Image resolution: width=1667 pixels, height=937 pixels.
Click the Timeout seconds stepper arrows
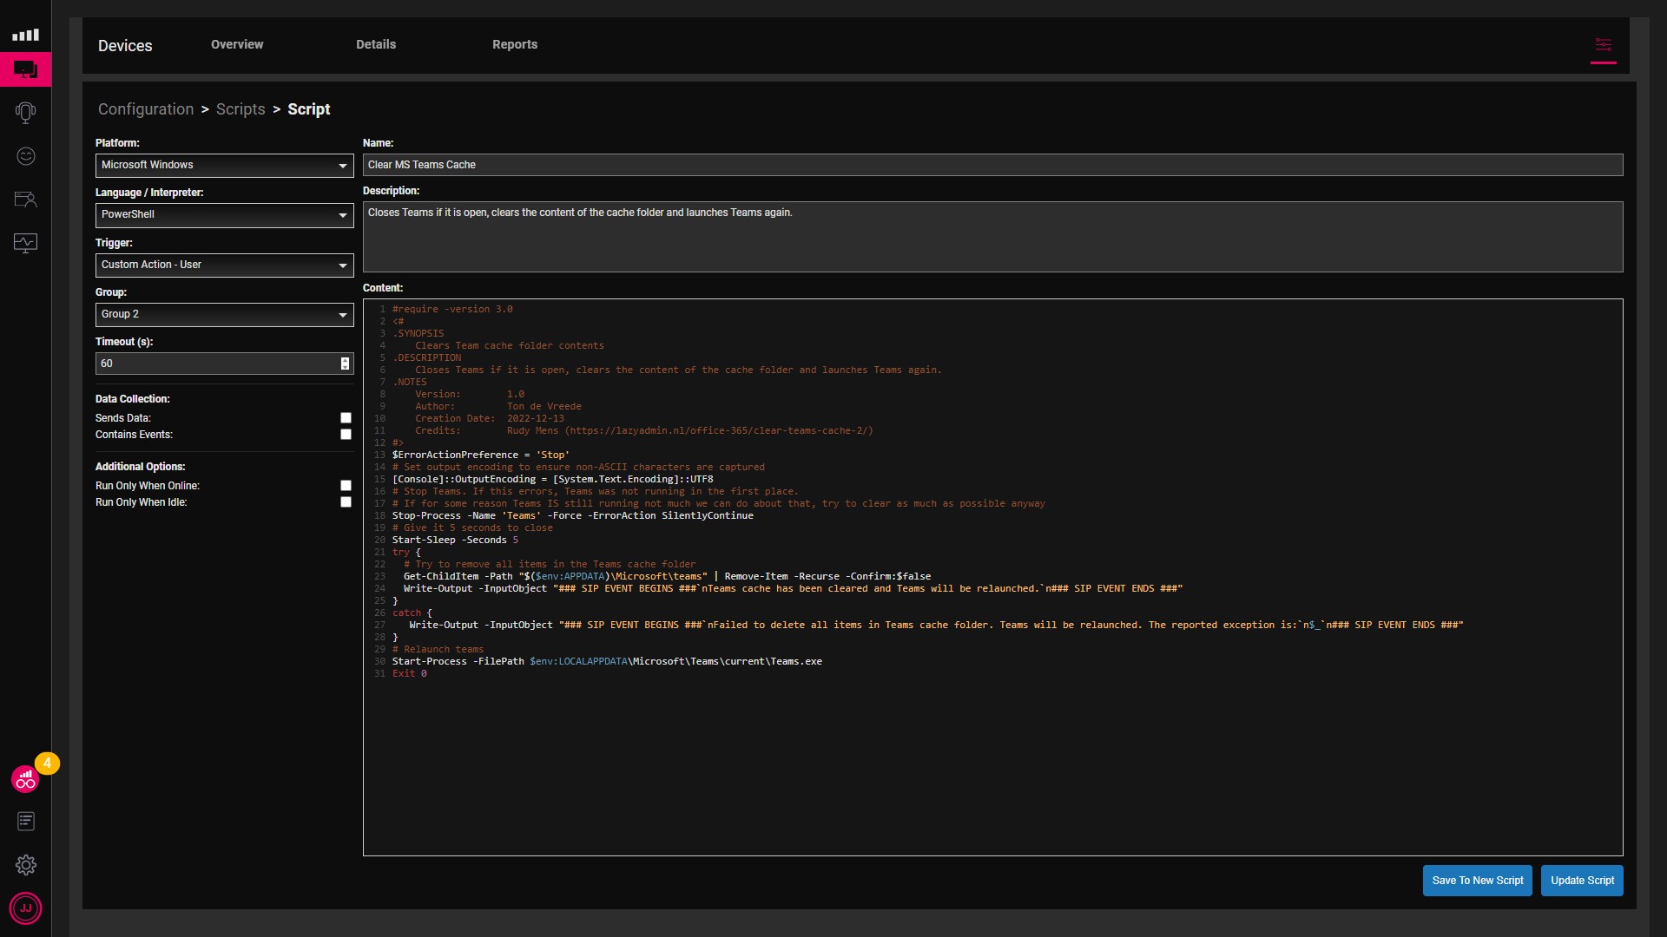[345, 364]
